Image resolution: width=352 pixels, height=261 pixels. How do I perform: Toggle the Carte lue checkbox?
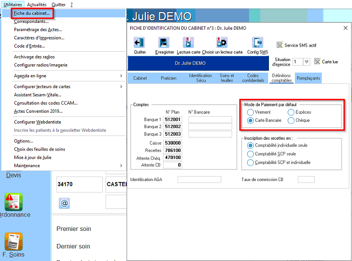(317, 62)
